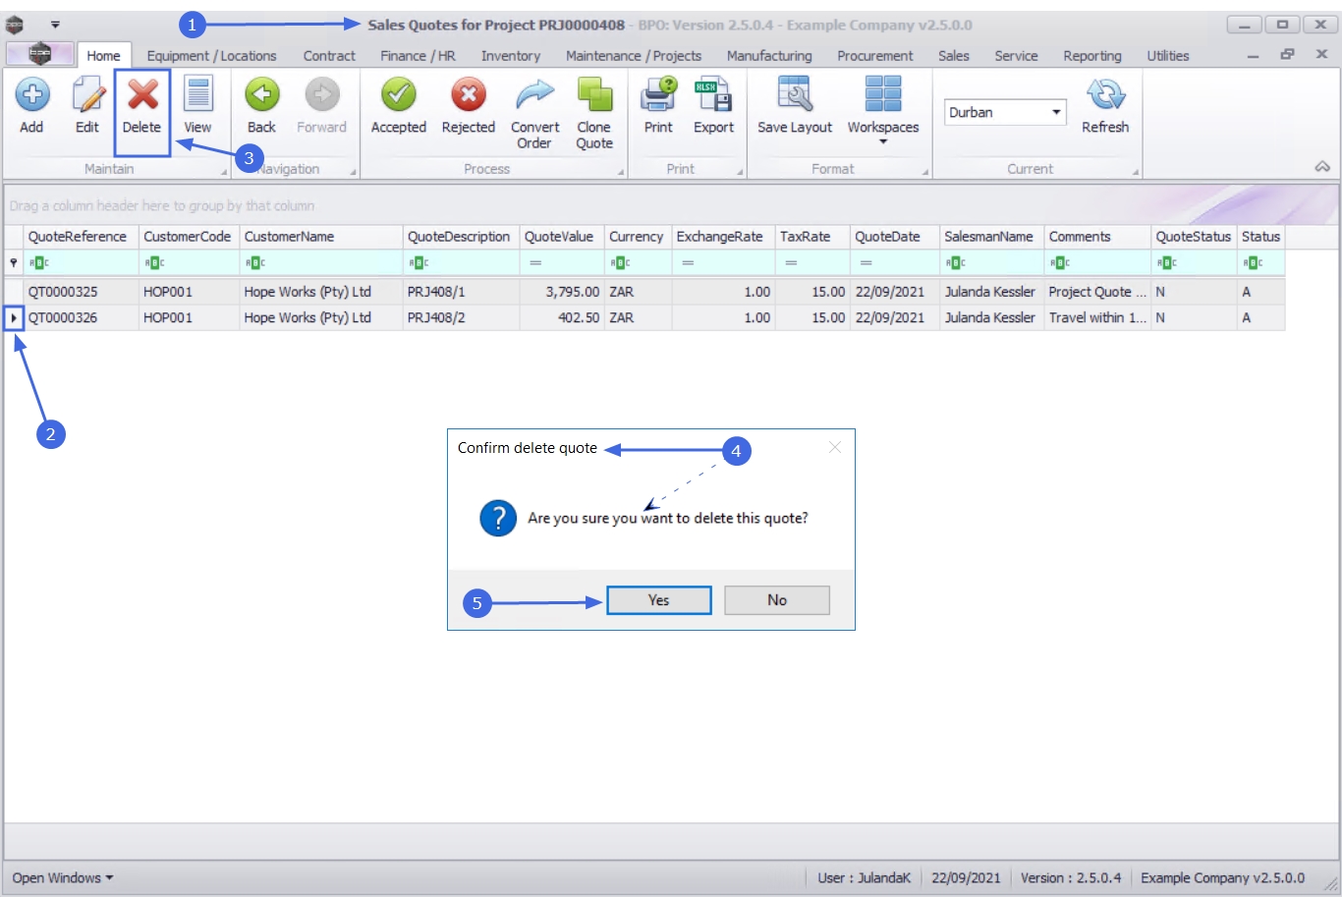Mark the quote as Accepted
The image size is (1342, 897).
tap(398, 95)
